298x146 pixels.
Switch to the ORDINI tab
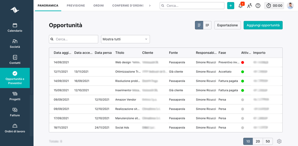[x=98, y=6]
